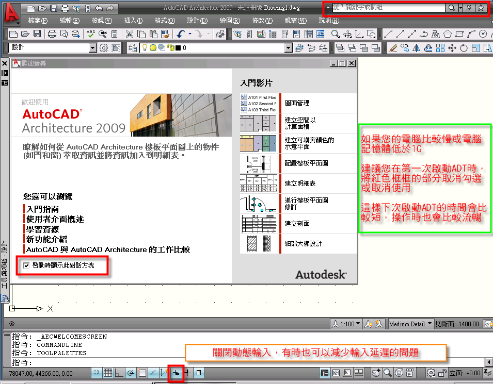This screenshot has width=493, height=384.
Task: Toggle Quick Properties in status bar
Action: point(199,373)
